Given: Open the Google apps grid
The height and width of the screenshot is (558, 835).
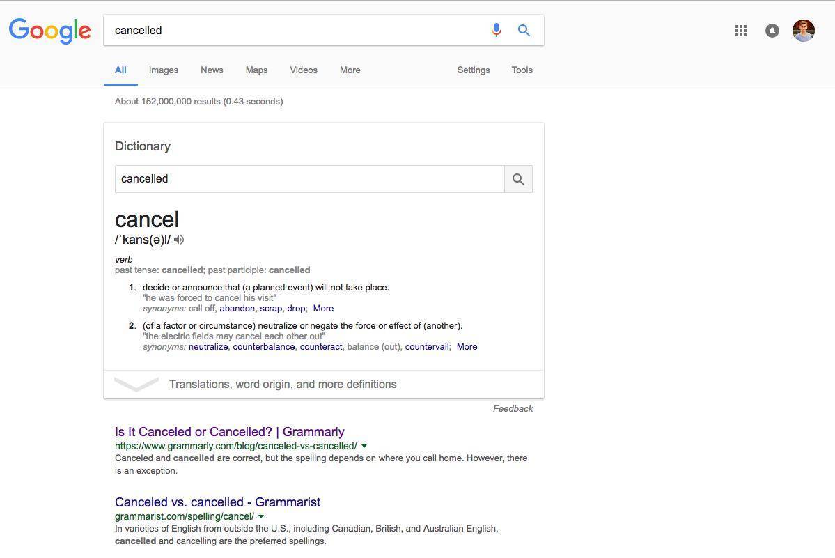Looking at the screenshot, I should pyautogui.click(x=741, y=31).
